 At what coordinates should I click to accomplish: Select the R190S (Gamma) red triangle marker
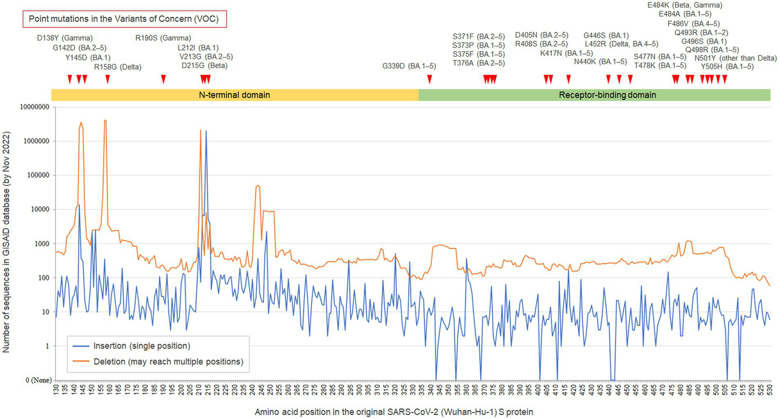click(x=163, y=79)
